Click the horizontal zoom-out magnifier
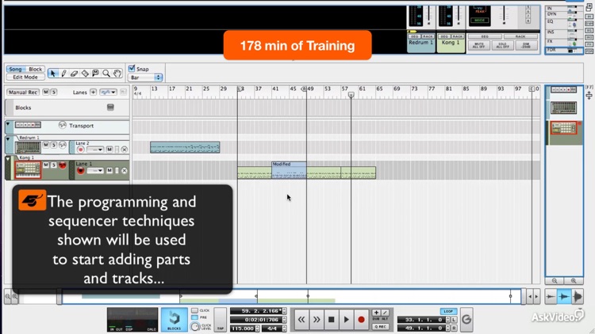Viewport: 595px width, 334px height. 8,297
